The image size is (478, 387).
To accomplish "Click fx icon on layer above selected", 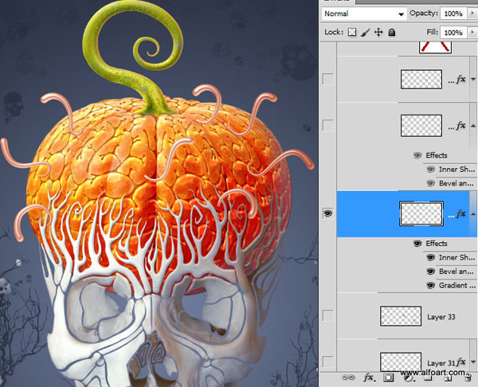I will [x=461, y=125].
